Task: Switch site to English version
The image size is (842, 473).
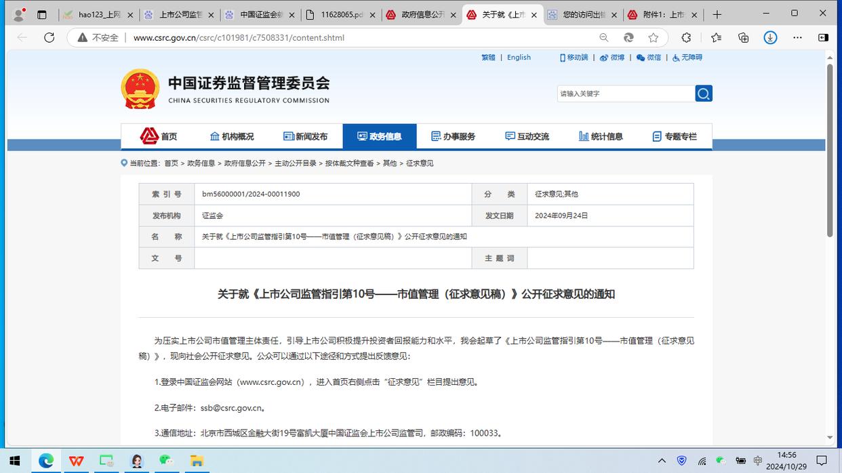Action: pyautogui.click(x=519, y=58)
